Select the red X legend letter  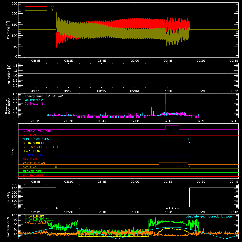[52, 5]
